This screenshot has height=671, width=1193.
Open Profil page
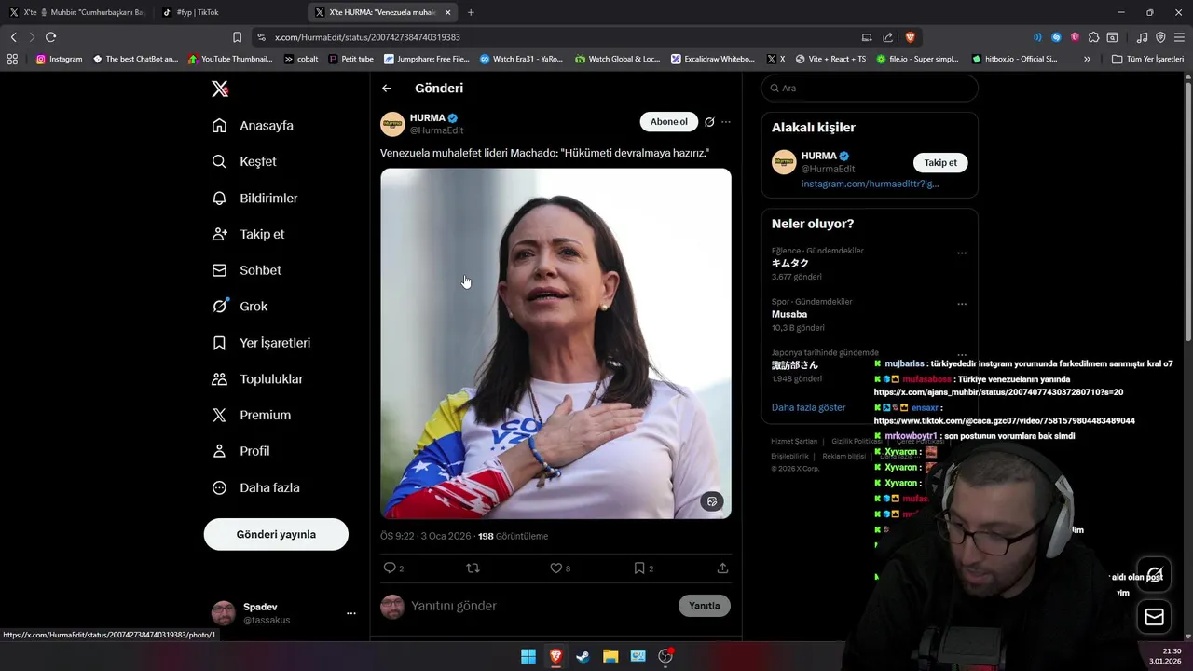(240, 451)
